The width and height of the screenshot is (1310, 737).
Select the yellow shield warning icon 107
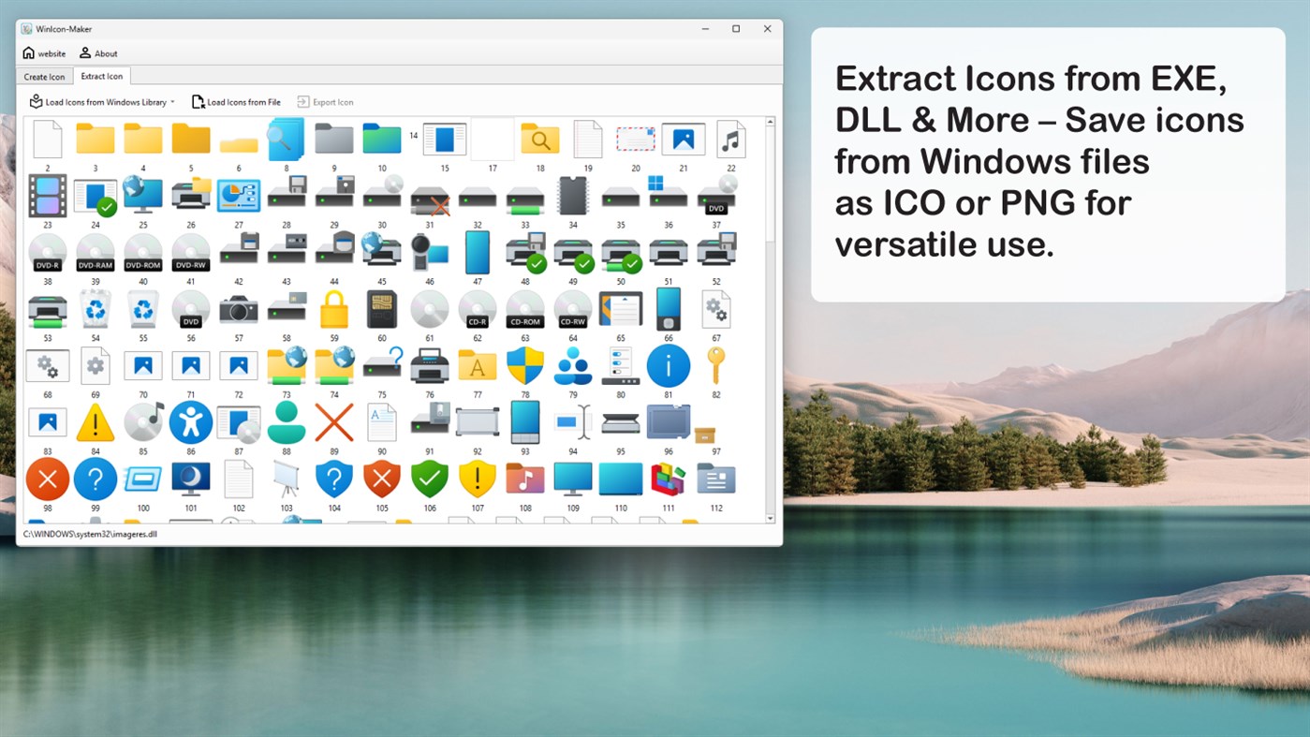click(478, 479)
